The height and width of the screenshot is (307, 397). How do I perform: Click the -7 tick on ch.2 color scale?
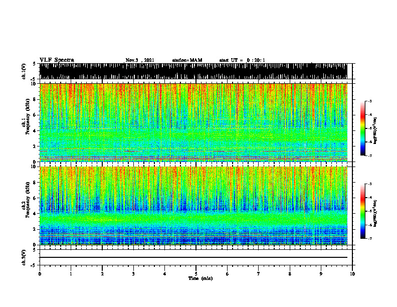370,239
